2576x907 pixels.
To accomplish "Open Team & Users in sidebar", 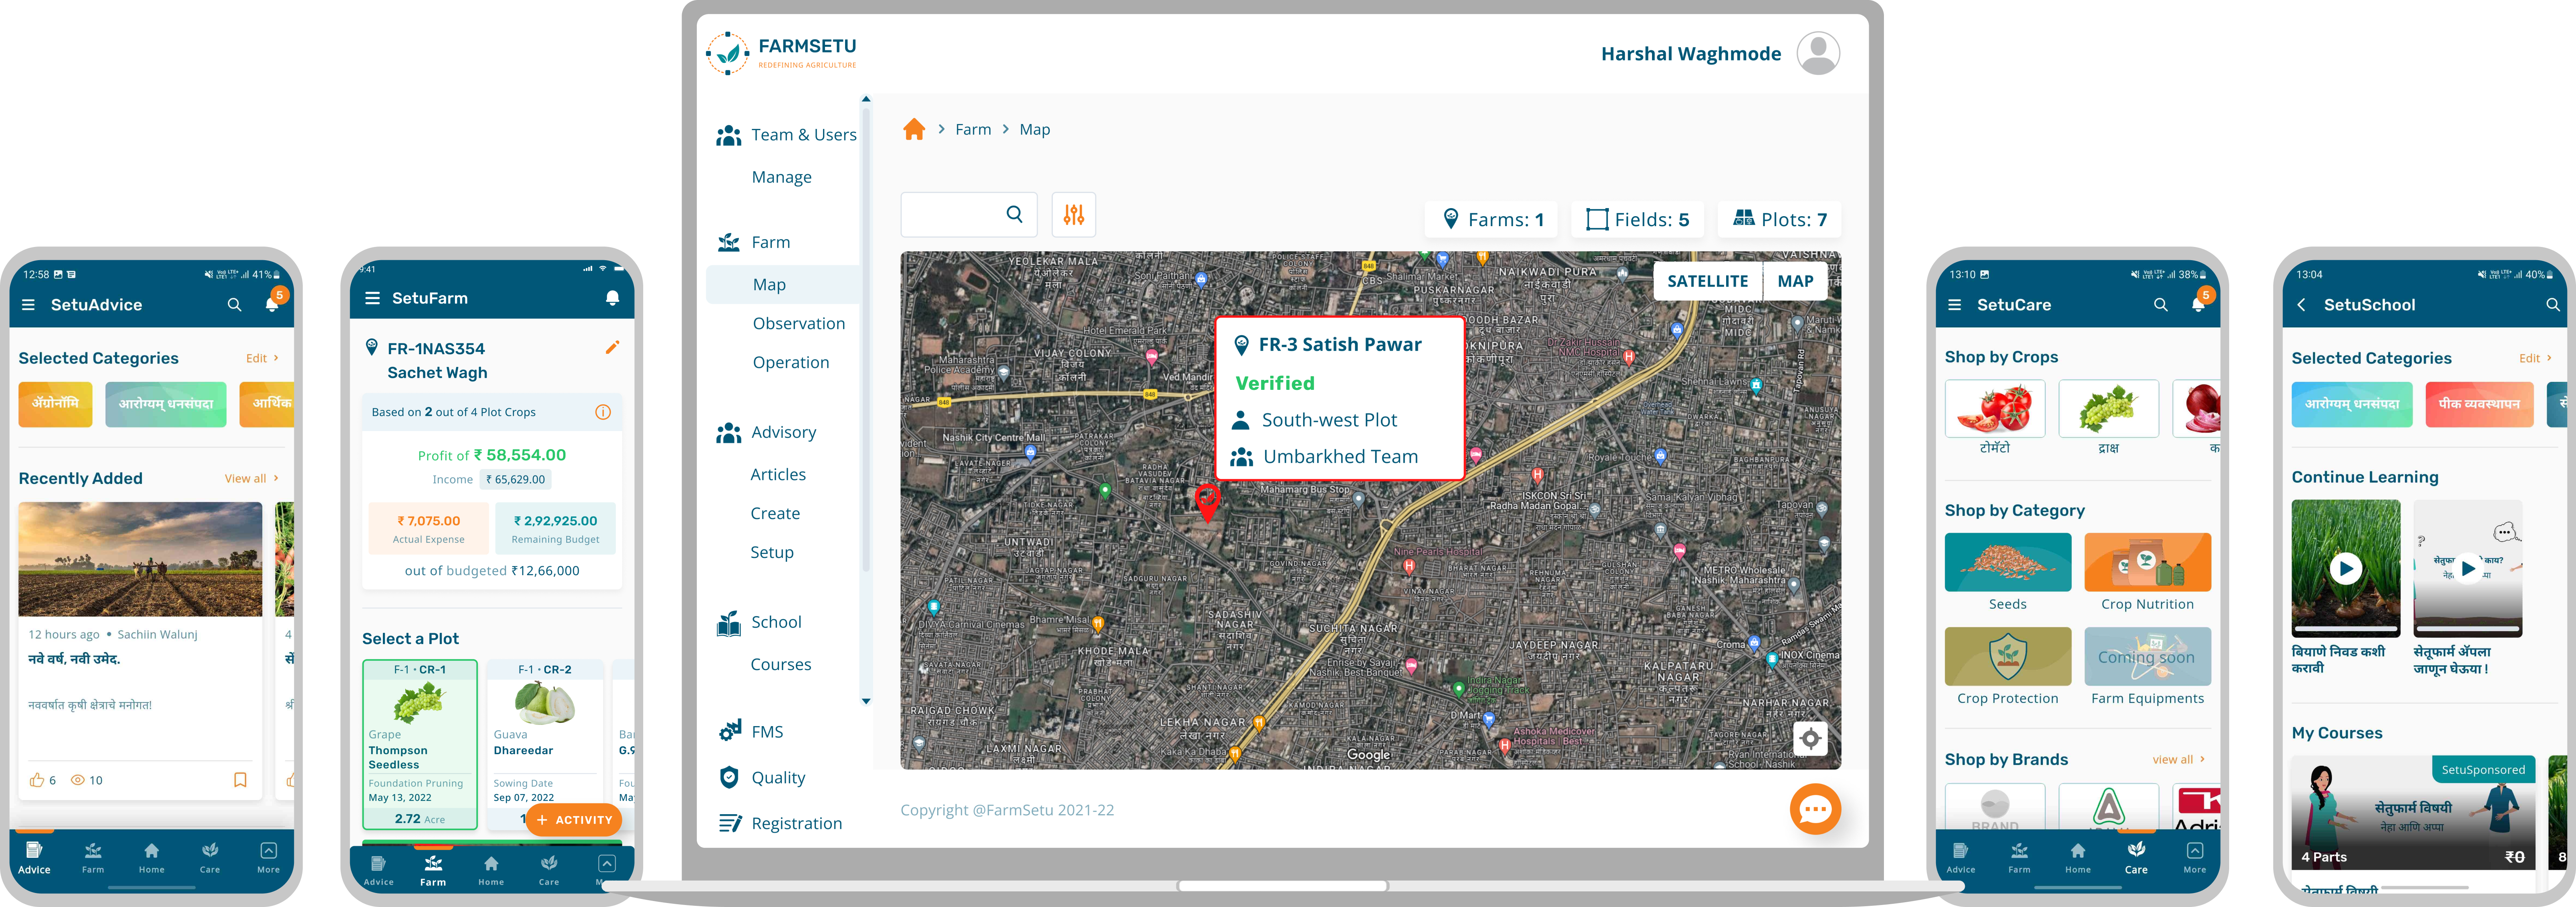I will point(787,135).
